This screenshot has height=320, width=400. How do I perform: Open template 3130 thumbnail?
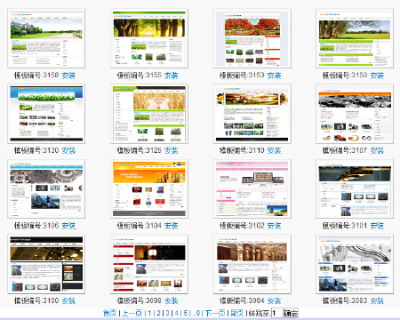tap(46, 114)
